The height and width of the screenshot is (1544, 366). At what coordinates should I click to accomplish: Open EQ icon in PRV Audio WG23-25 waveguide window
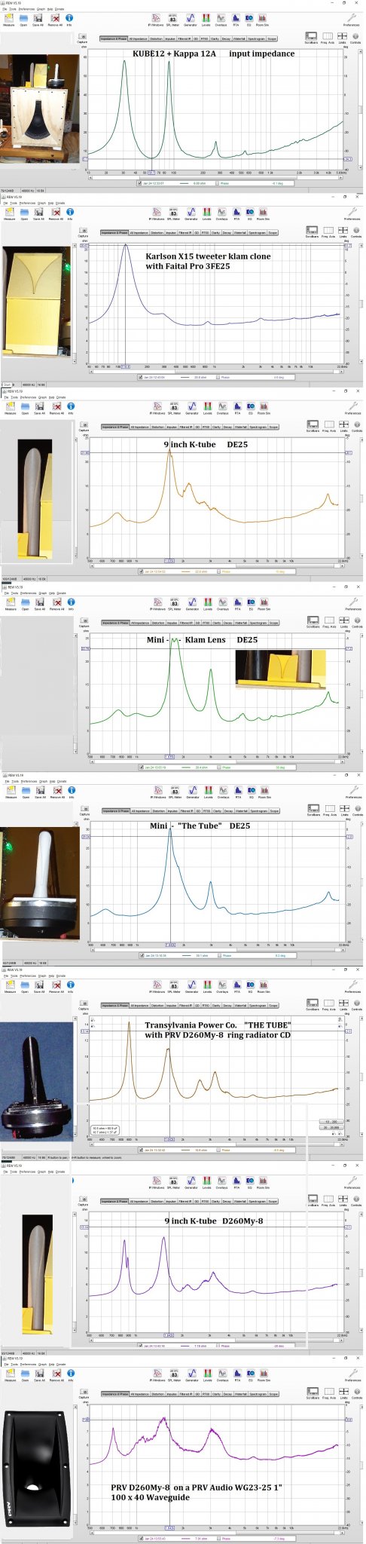coord(250,1374)
